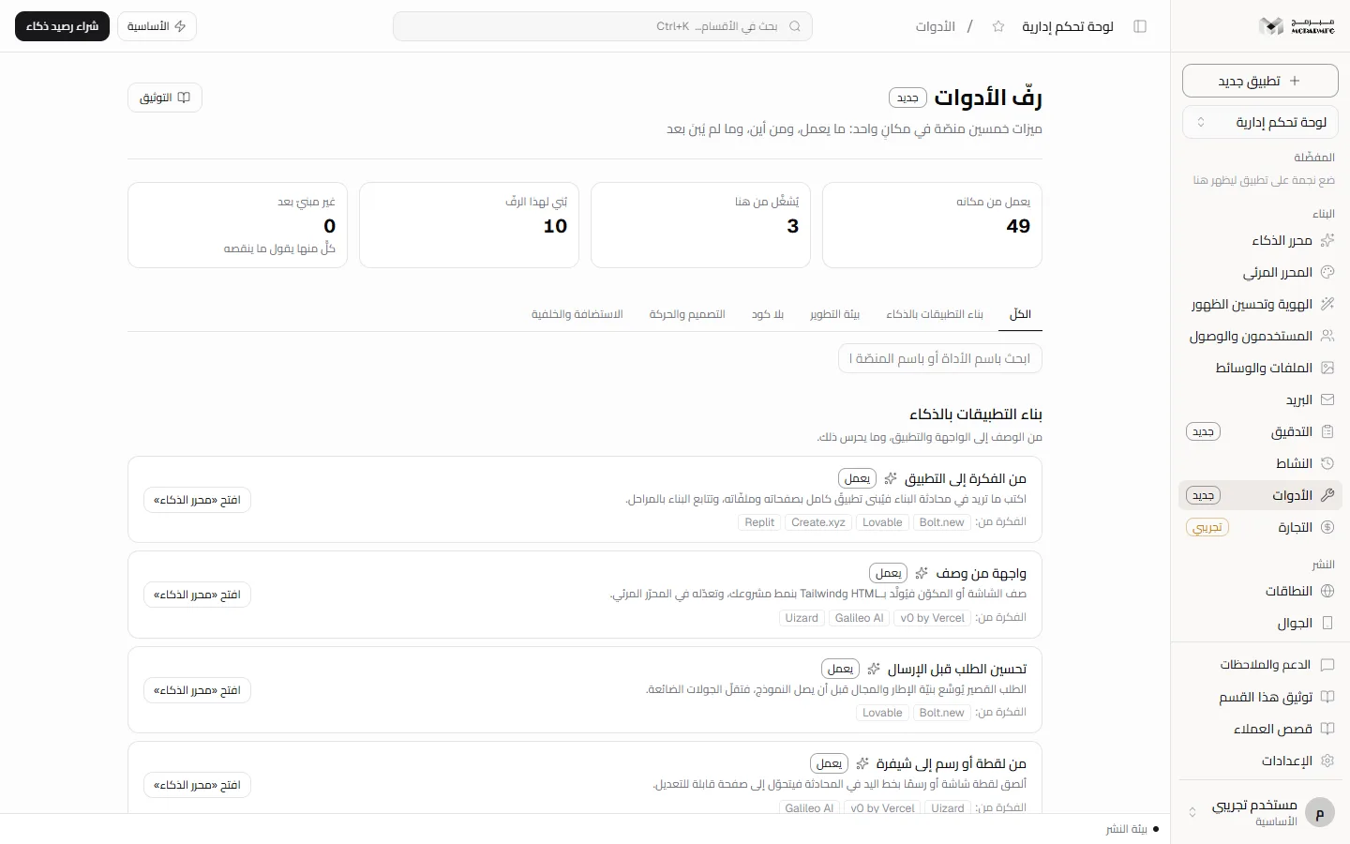1350x844 pixels.
Task: Click the يُشغَّل من هنا 3 card
Action: coord(700,225)
